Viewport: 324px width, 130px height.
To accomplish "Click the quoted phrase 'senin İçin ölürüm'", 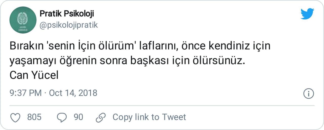I will [x=94, y=47].
